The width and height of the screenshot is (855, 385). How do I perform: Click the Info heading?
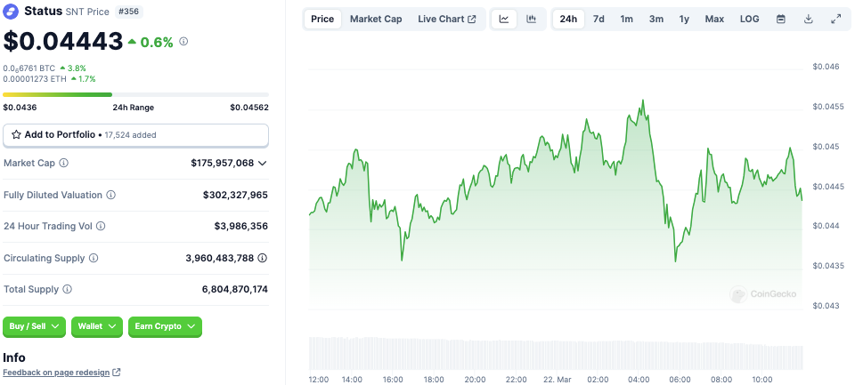click(x=14, y=357)
